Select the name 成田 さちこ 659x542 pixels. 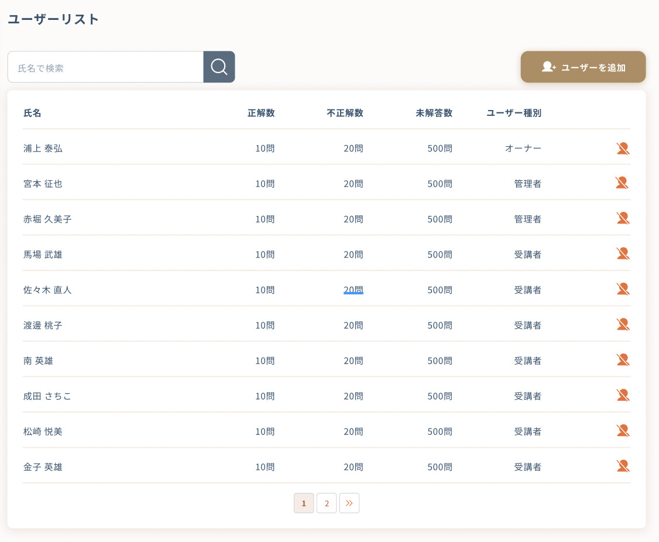pos(47,396)
